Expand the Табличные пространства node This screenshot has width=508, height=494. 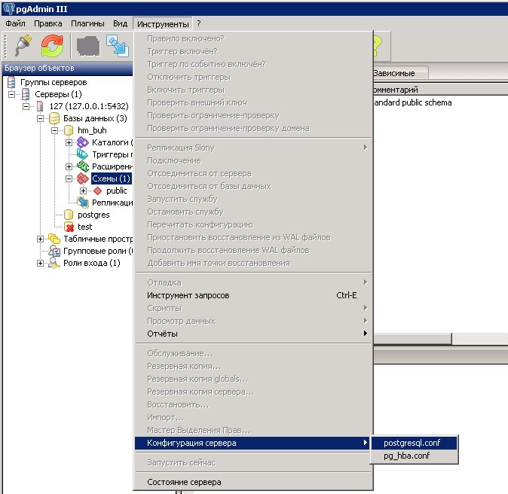point(40,239)
